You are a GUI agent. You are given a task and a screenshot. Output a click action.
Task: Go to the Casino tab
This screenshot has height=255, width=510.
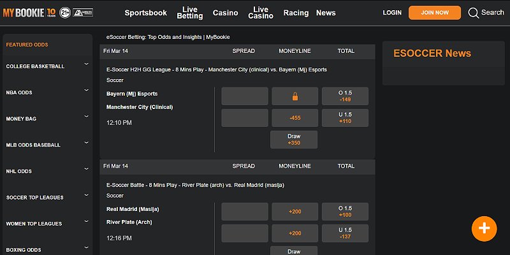coord(226,13)
